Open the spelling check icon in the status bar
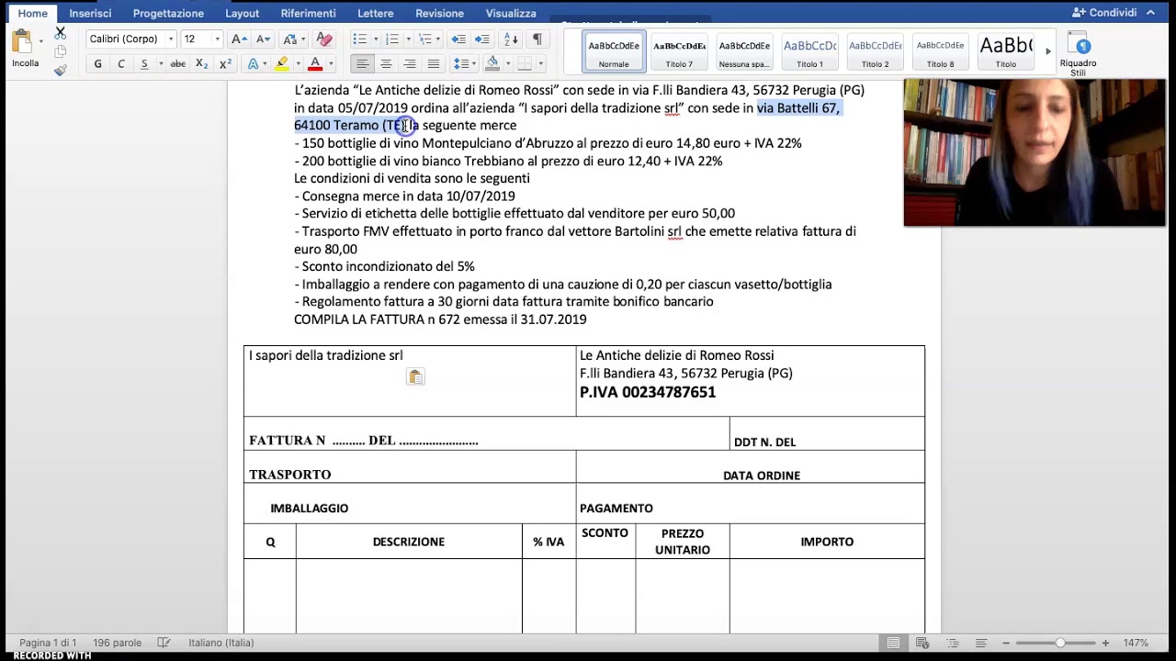 [164, 643]
